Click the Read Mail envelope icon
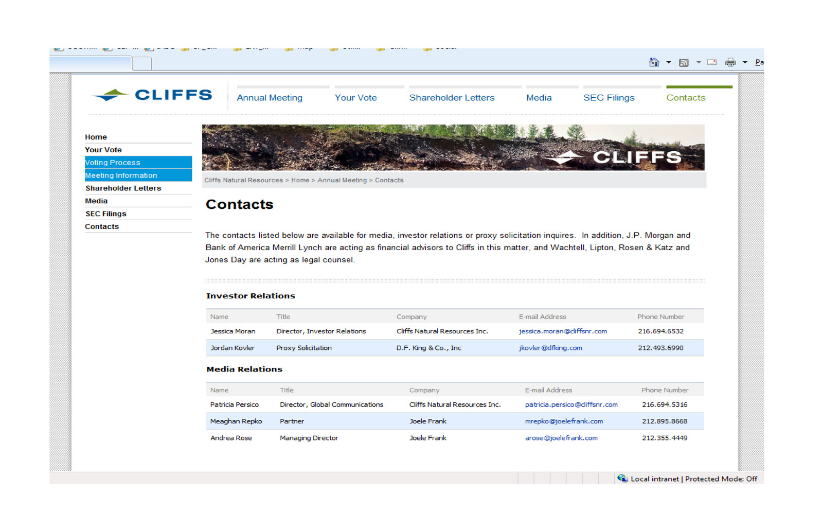The height and width of the screenshot is (532, 822). (x=712, y=62)
